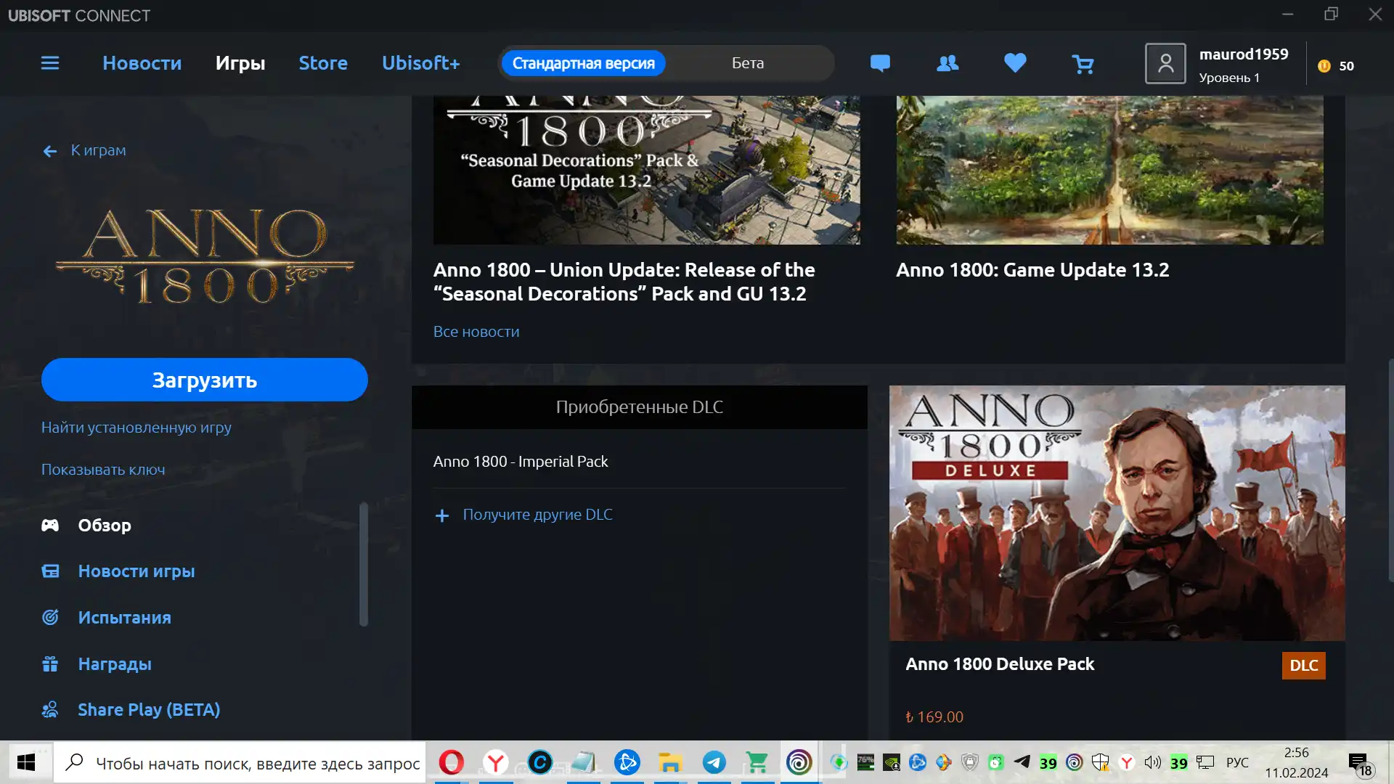This screenshot has height=784, width=1394.
Task: Click the blue Загрузить button
Action: tap(205, 380)
